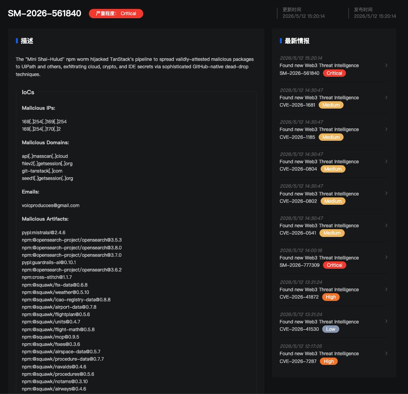Open the SM-2026-777309 intelligence link
Image resolution: width=408 pixels, height=394 pixels.
point(299,265)
